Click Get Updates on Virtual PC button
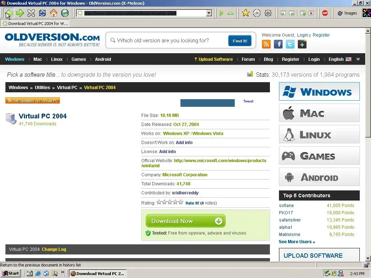This screenshot has height=278, width=371. pyautogui.click(x=33, y=101)
